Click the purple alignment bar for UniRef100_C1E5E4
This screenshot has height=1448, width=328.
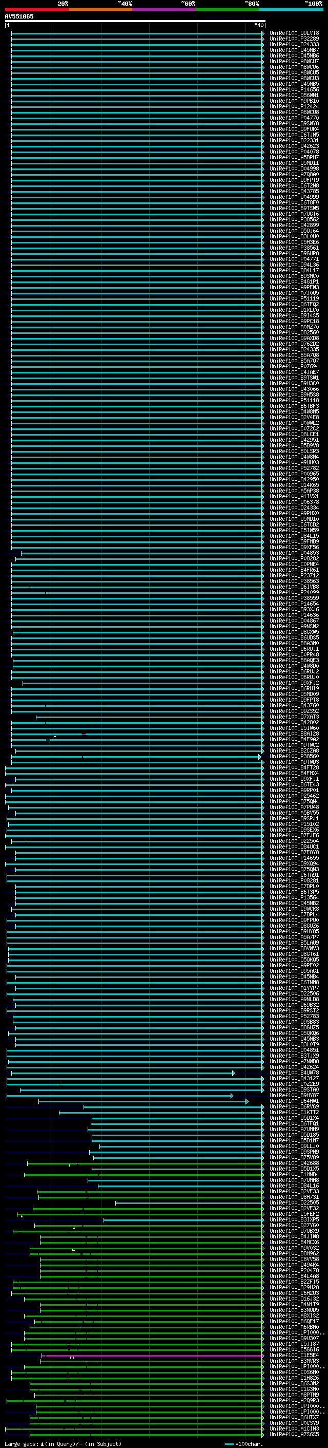(x=153, y=1355)
